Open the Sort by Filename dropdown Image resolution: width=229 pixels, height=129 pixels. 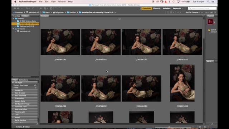pos(193,13)
